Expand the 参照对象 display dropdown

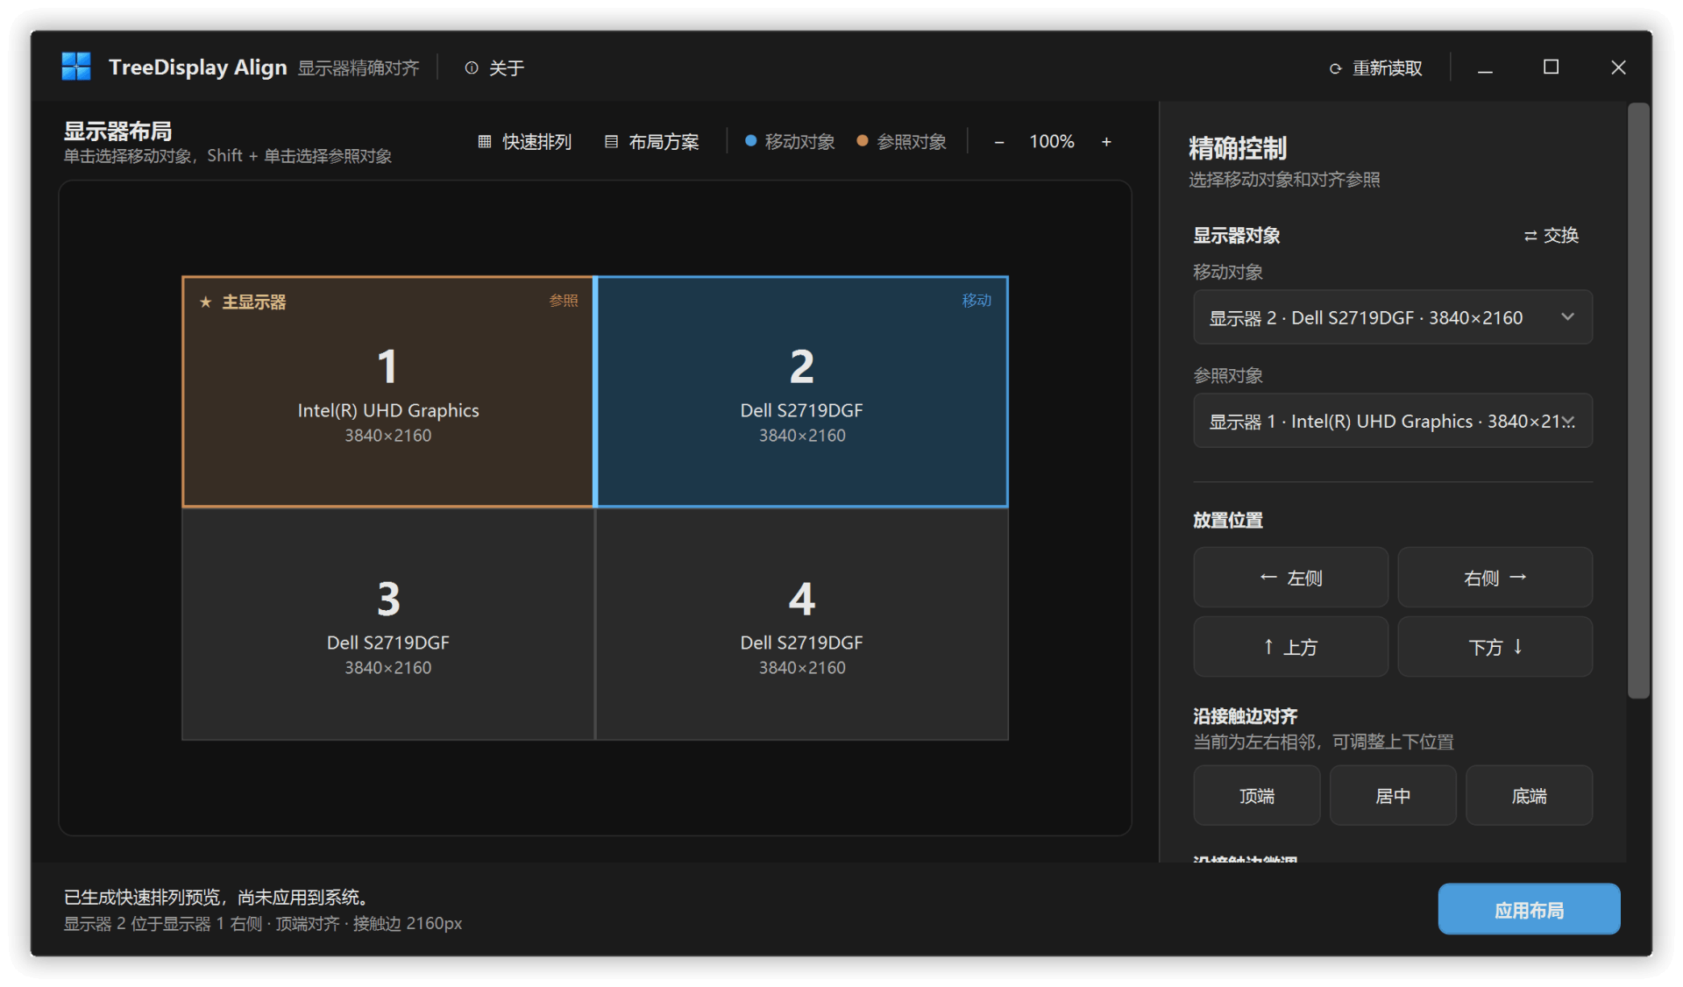(x=1392, y=421)
